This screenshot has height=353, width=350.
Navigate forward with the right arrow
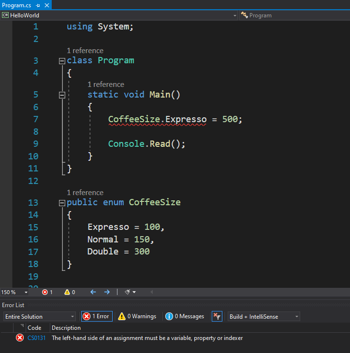point(107,292)
